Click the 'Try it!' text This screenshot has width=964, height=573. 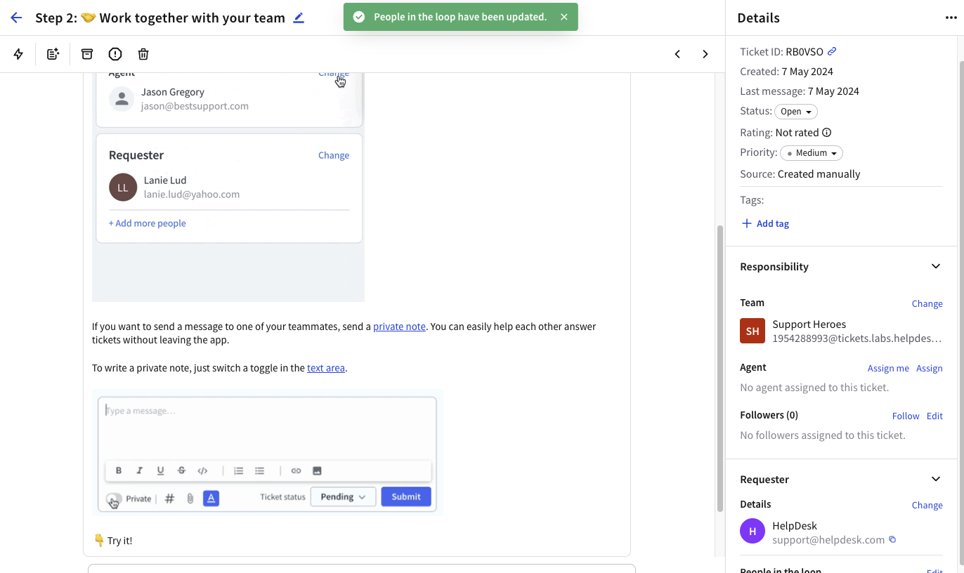pos(119,541)
